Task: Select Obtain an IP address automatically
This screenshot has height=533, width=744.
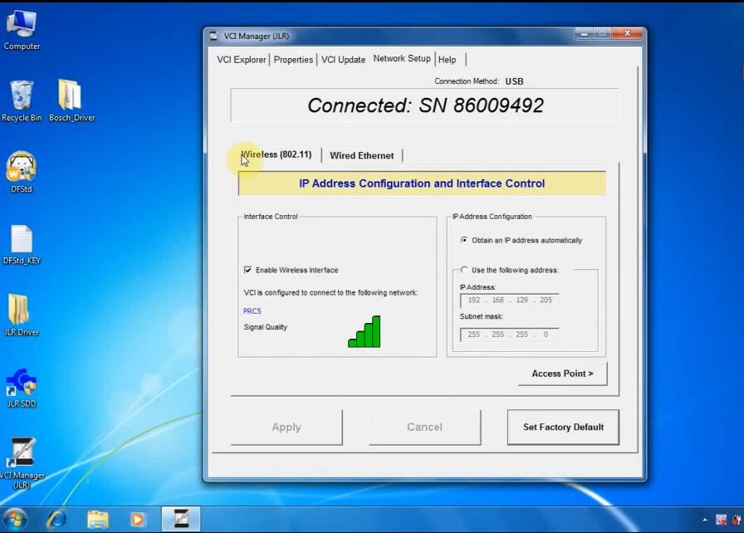Action: [464, 240]
